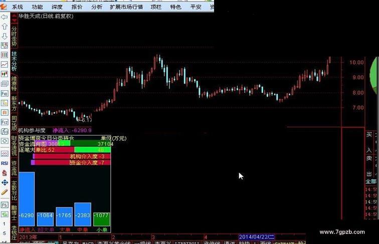Click the 超大单 -1064 blue bar
Viewport: 379px width, 244px height.
[45, 219]
